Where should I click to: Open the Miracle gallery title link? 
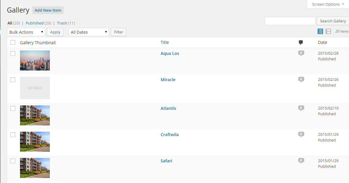click(x=168, y=80)
